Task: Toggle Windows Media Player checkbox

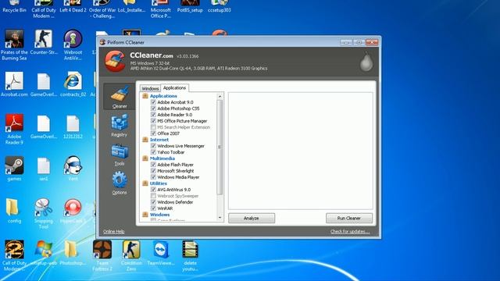Action: (x=153, y=177)
